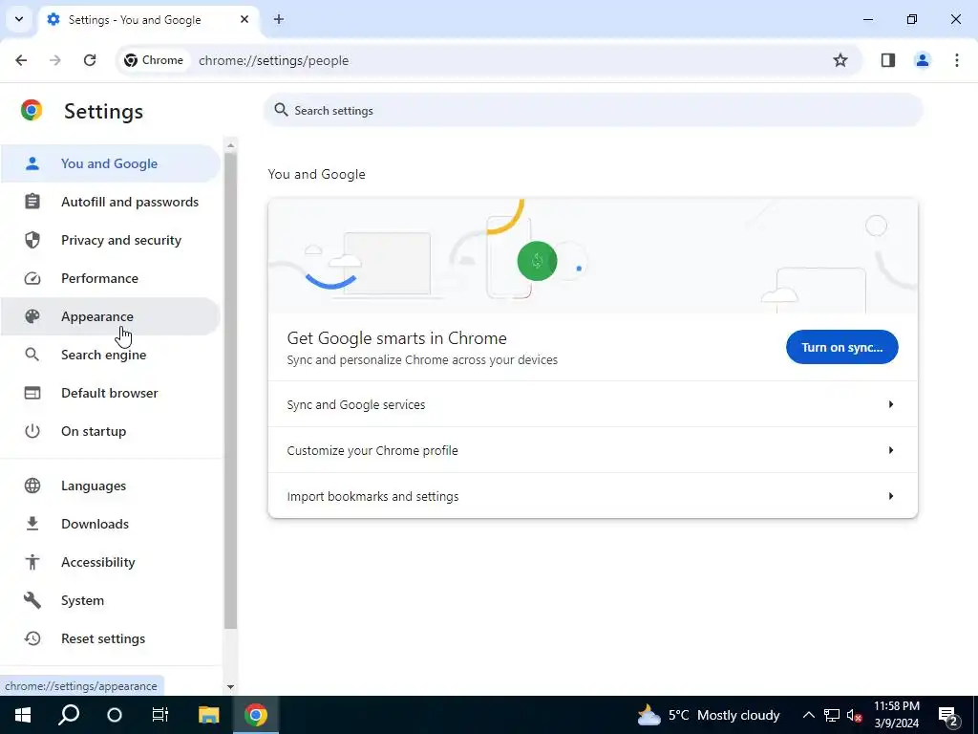Viewport: 978px width, 734px height.
Task: Click the person icon for You and Google
Action: (32, 163)
